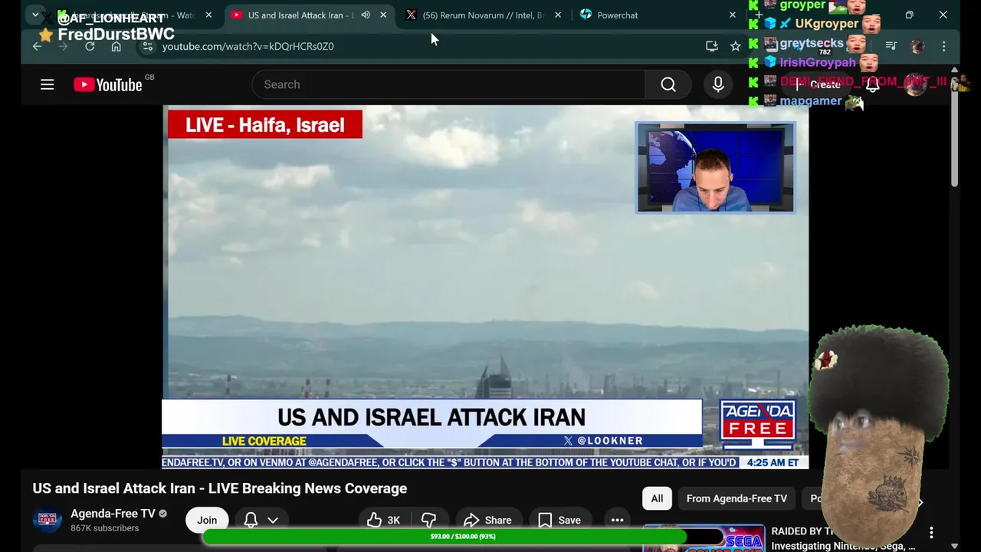981x552 pixels.
Task: Go back with Chrome's back arrow
Action: (37, 46)
